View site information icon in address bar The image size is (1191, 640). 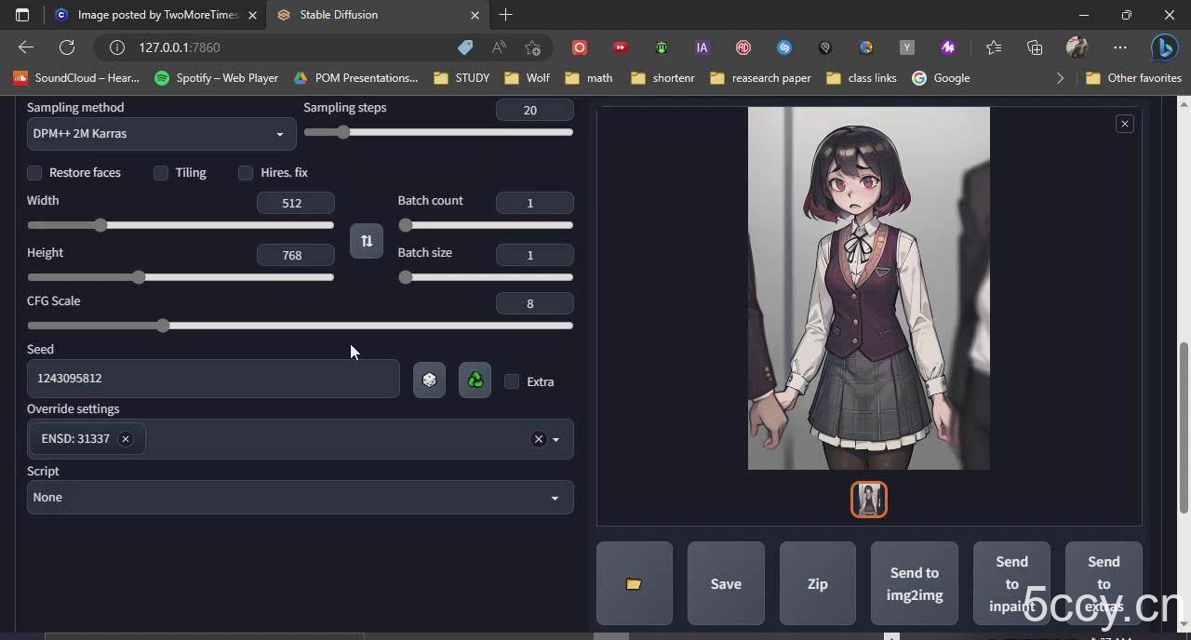pyautogui.click(x=117, y=47)
